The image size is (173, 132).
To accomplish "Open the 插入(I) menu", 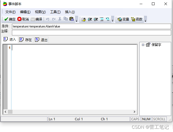I will tap(70, 12).
